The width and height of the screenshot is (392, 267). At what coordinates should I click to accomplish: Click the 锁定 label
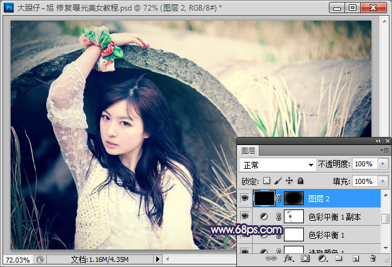coord(250,181)
